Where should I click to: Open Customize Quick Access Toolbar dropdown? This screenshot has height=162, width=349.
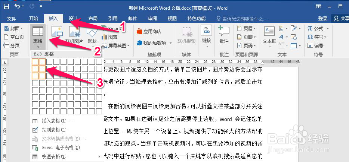[x=41, y=6]
